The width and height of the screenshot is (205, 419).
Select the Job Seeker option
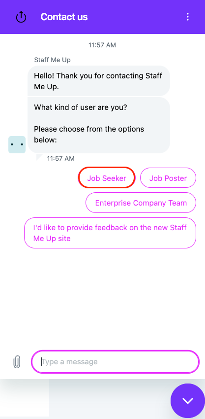point(107,178)
